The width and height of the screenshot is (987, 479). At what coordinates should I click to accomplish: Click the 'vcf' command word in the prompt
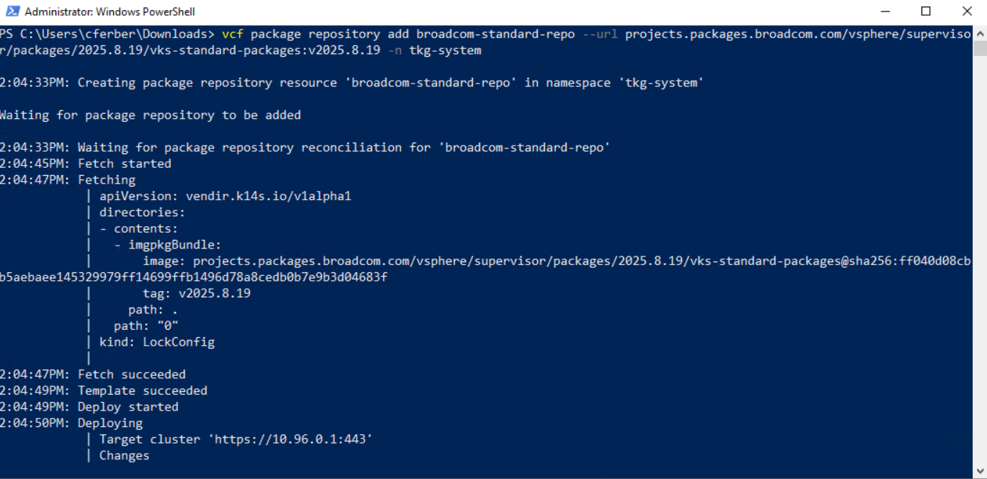[x=233, y=35]
